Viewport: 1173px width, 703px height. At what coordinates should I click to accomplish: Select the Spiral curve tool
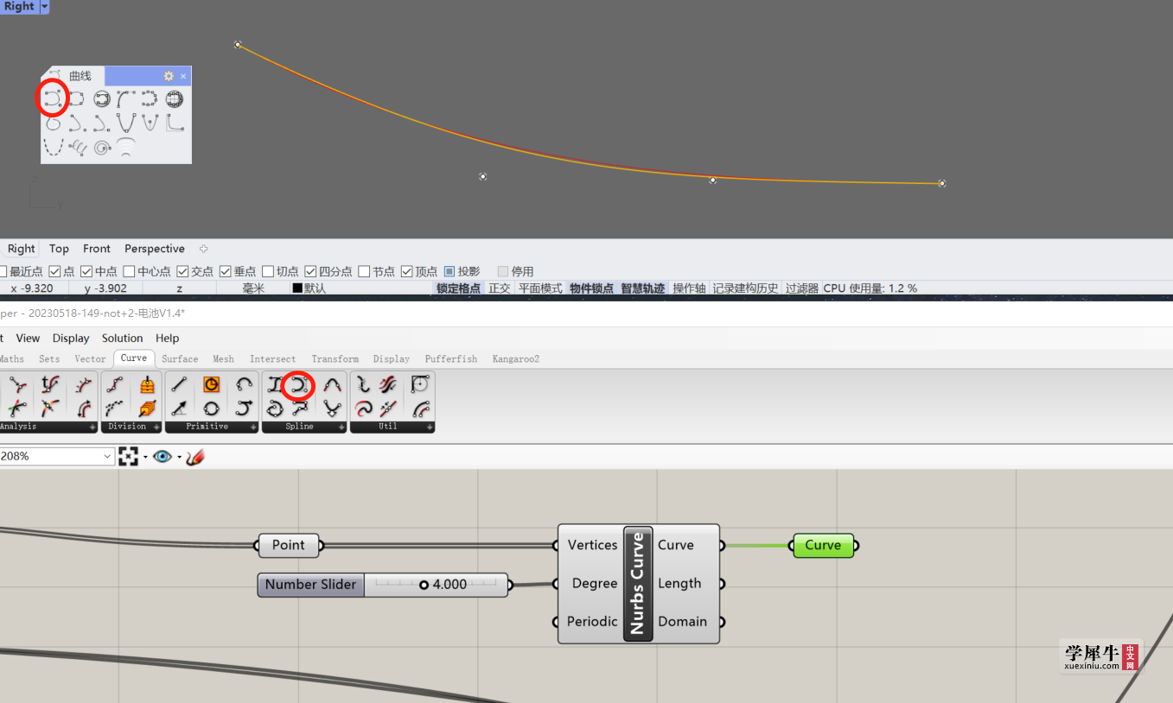[102, 148]
